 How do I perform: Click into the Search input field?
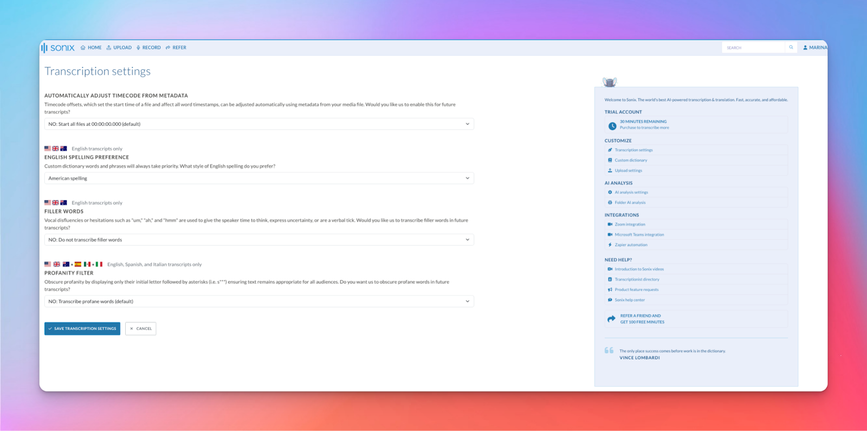[x=753, y=48]
